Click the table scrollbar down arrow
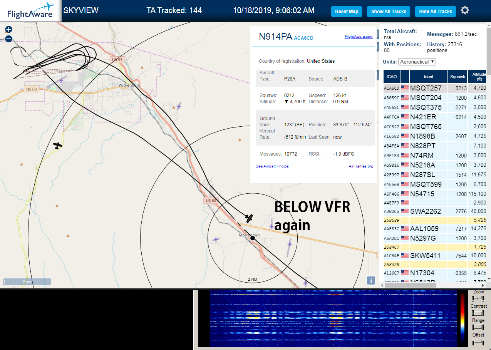 [489, 279]
